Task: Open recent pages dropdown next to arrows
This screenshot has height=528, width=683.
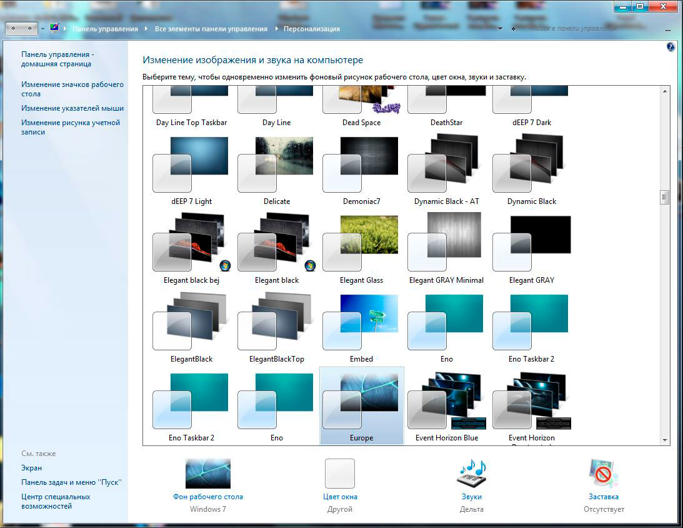Action: 42,29
